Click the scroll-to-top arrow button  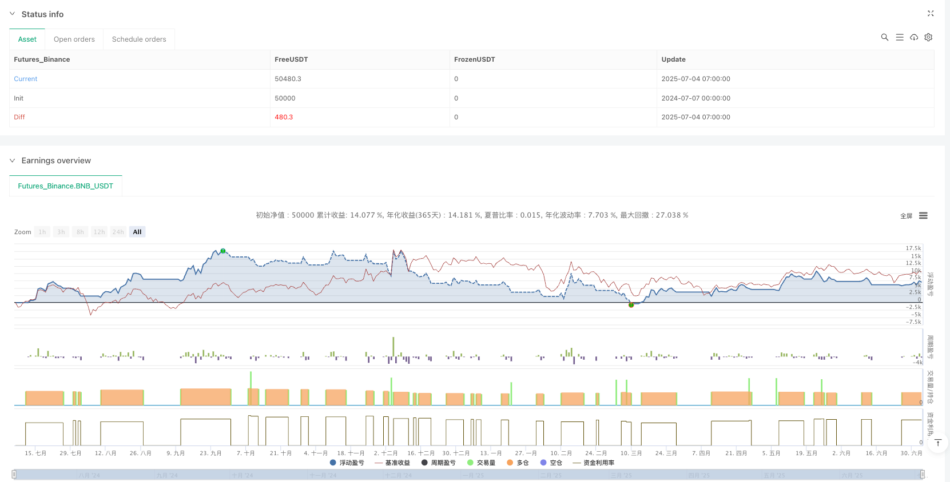coord(938,443)
